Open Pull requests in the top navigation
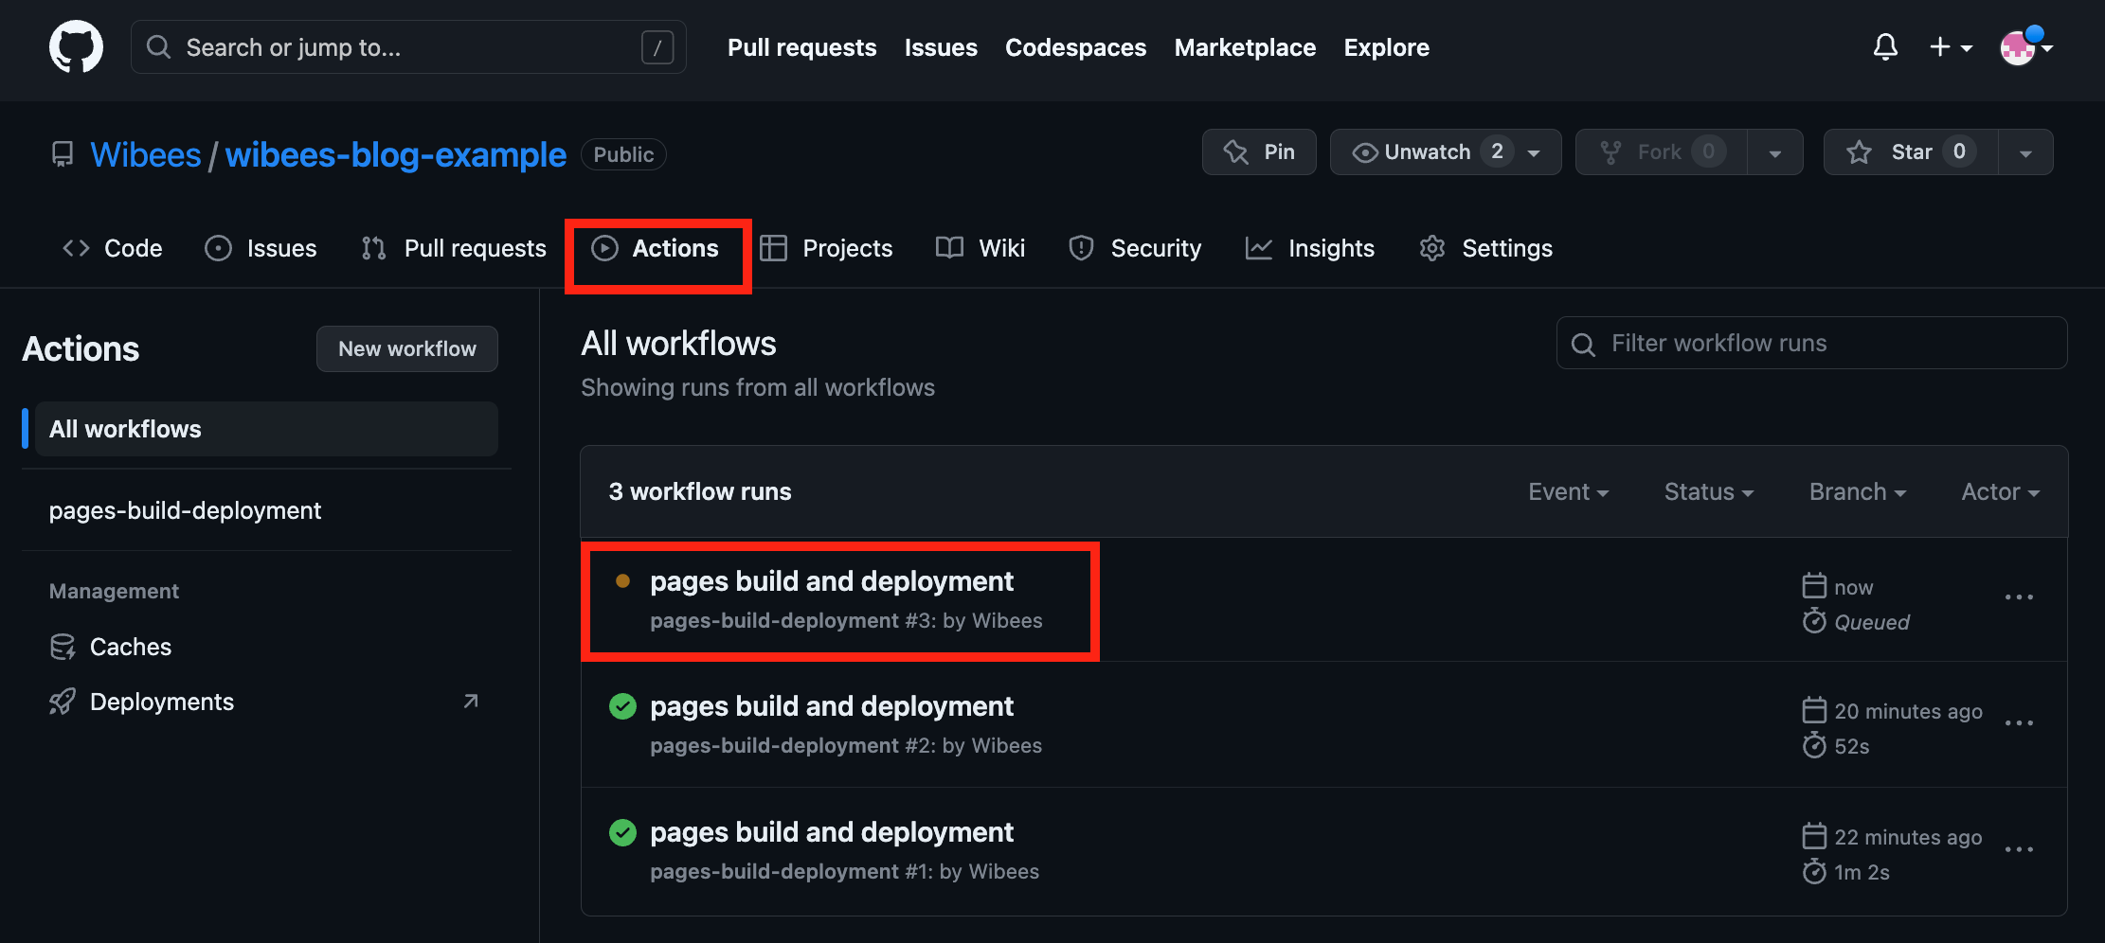 [x=801, y=47]
